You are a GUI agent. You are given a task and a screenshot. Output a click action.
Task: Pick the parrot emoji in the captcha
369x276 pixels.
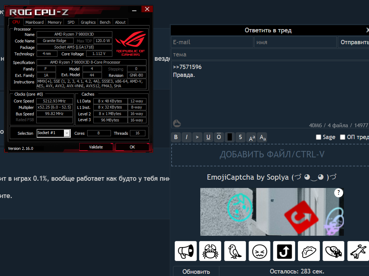click(235, 251)
